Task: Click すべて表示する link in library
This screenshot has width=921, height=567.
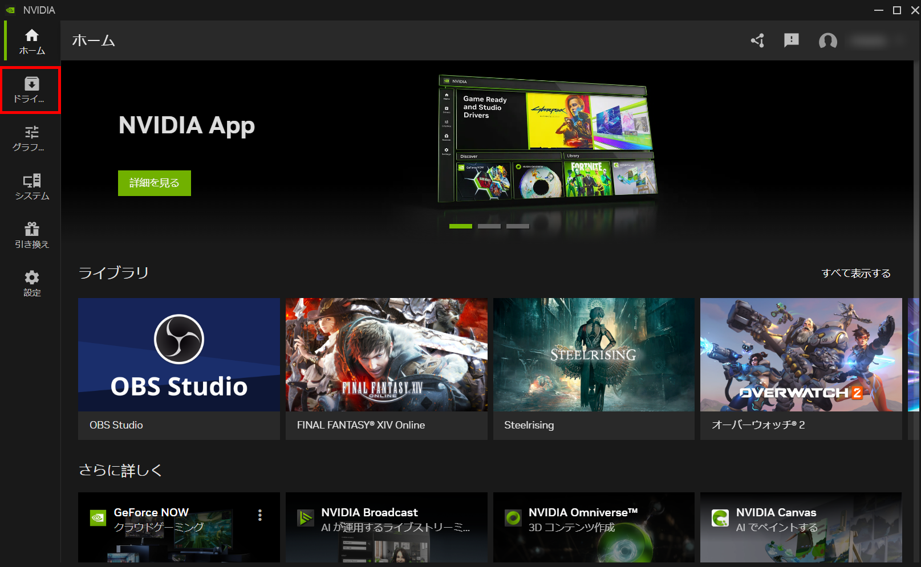Action: click(856, 274)
